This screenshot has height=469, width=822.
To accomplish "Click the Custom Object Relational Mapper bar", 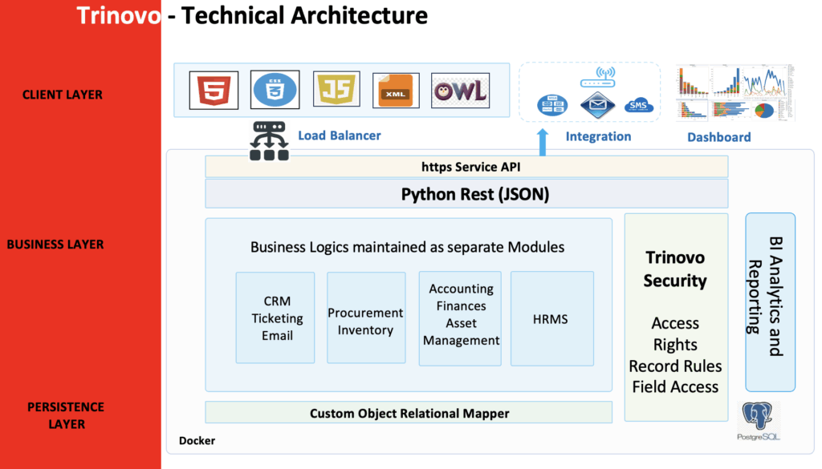I will [x=409, y=413].
